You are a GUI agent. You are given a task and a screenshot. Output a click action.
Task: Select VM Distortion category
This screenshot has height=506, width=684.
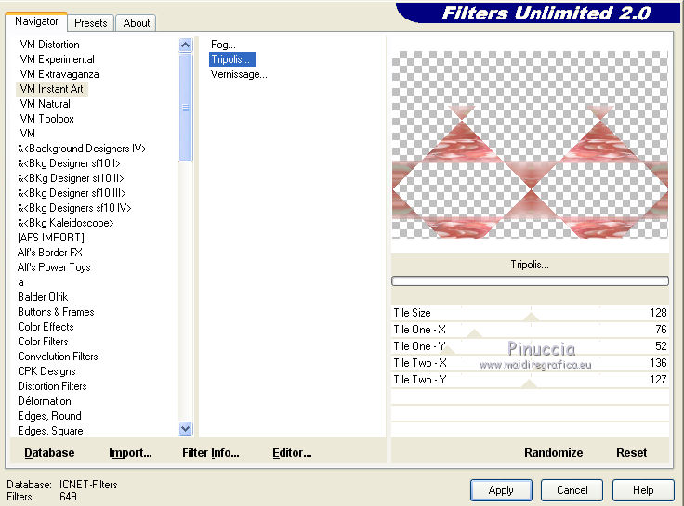[50, 45]
